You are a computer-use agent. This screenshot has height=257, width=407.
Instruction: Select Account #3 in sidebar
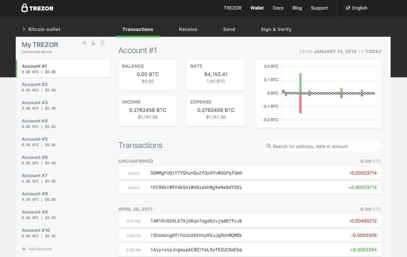(63, 105)
